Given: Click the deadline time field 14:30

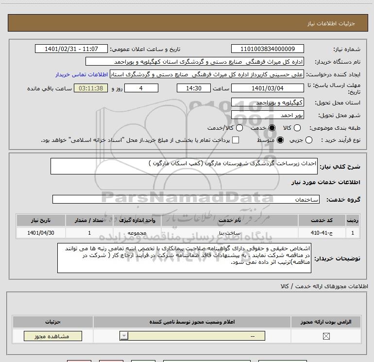Looking at the screenshot, I should [194, 88].
